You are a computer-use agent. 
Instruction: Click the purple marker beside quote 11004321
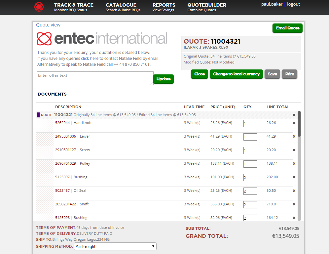pyautogui.click(x=38, y=115)
